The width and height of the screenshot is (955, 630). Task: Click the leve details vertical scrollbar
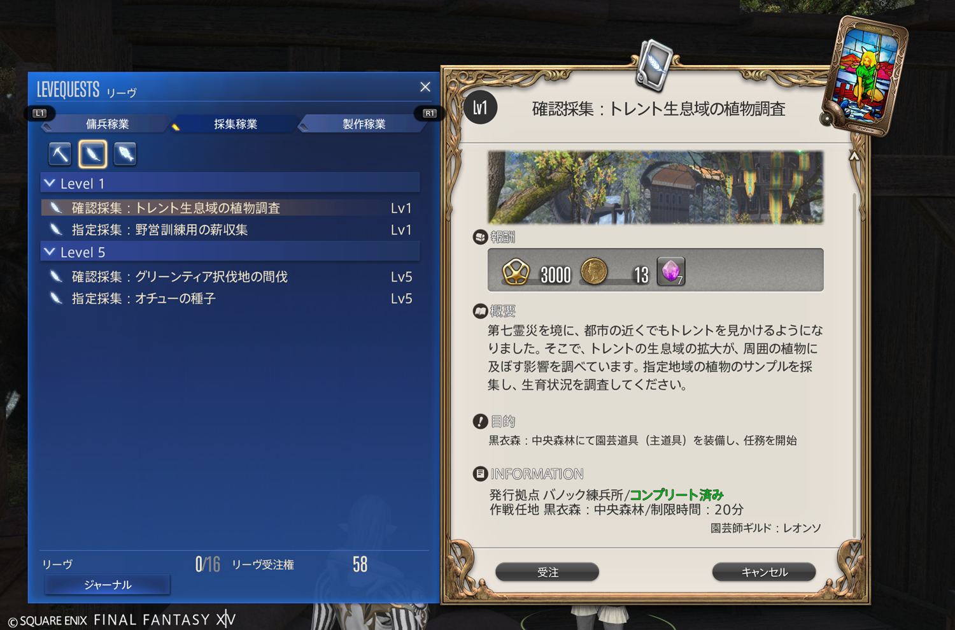pyautogui.click(x=854, y=363)
